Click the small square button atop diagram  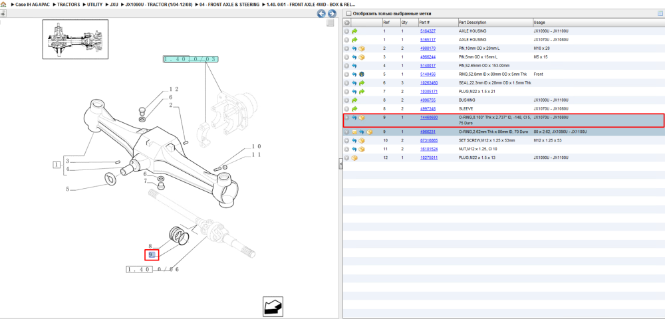(330, 23)
